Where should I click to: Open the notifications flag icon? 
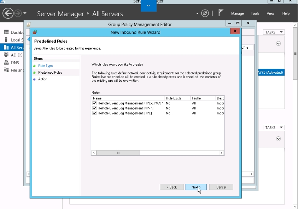coord(221,13)
